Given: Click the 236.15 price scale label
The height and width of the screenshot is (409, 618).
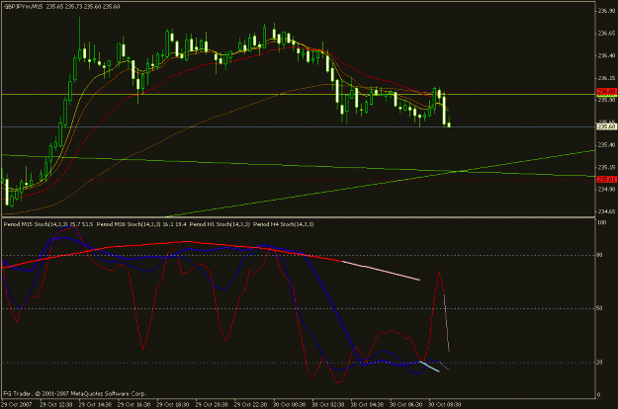Looking at the screenshot, I should [607, 78].
